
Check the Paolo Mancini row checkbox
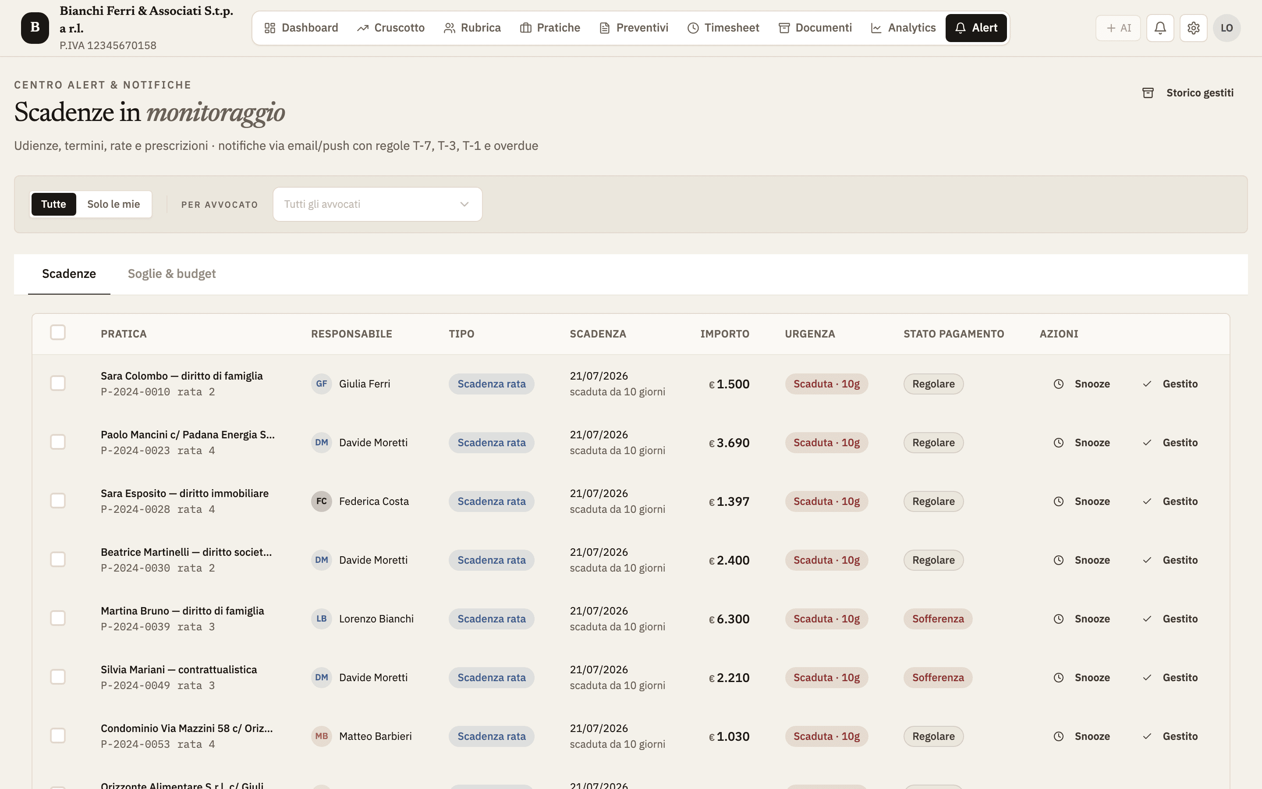(58, 442)
